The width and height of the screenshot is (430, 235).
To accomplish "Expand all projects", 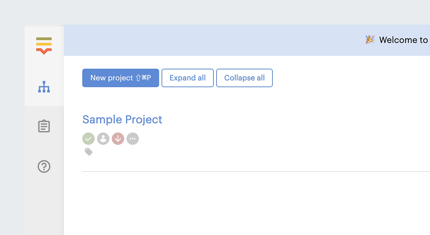I will coord(187,78).
